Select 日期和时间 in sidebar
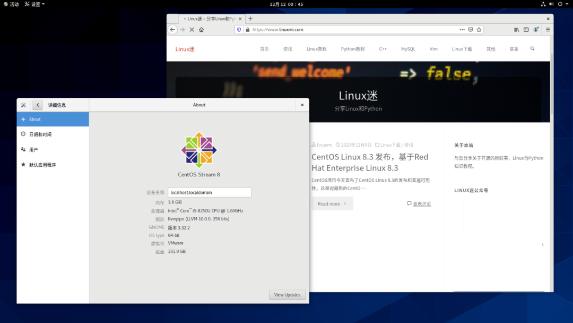573x323 pixels. coord(53,134)
